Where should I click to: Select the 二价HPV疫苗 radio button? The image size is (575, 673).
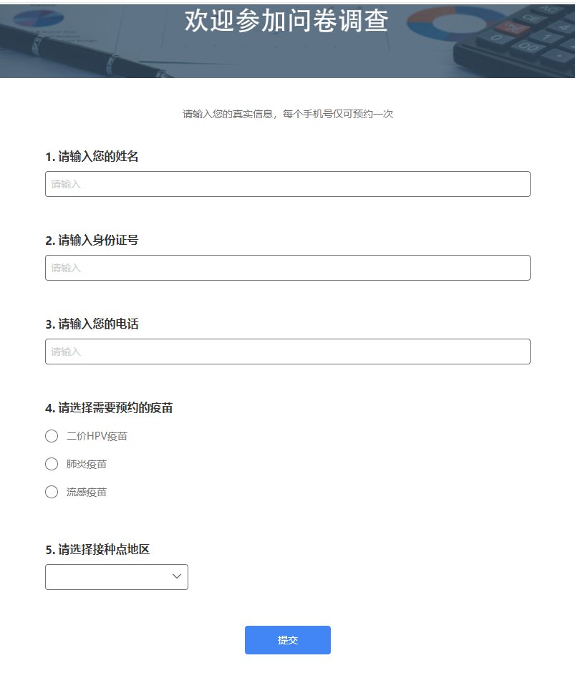coord(52,436)
